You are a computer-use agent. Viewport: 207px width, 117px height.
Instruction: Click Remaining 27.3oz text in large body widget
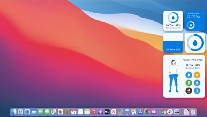pos(193,68)
